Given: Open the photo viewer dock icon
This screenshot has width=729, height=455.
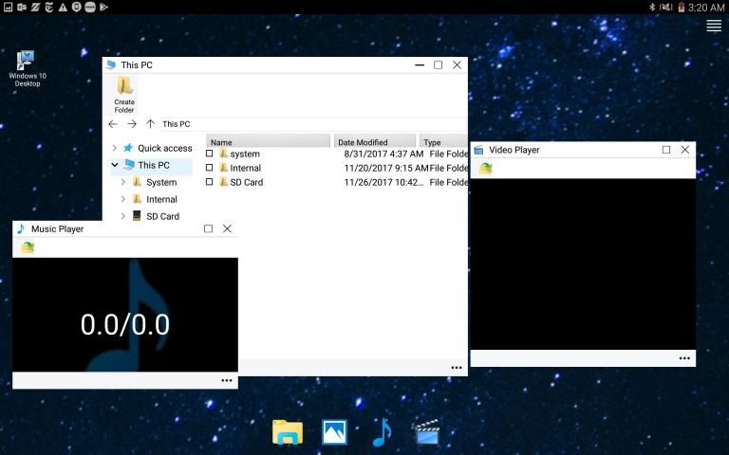Looking at the screenshot, I should pos(334,432).
